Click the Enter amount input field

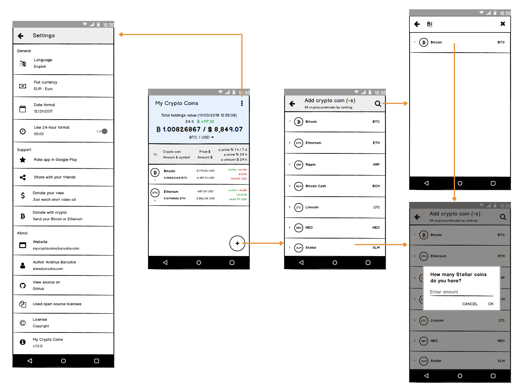pos(461,292)
